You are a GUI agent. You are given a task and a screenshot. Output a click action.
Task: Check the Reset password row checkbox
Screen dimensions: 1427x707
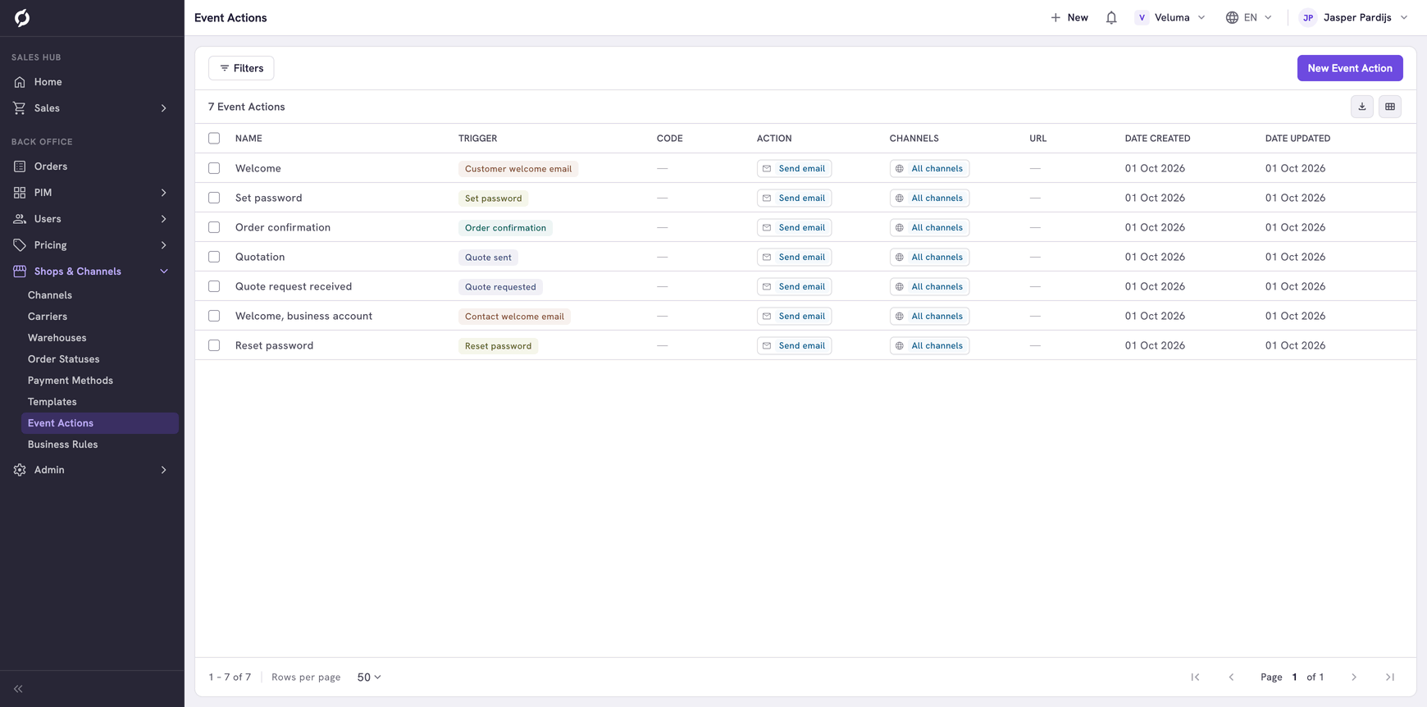point(214,345)
